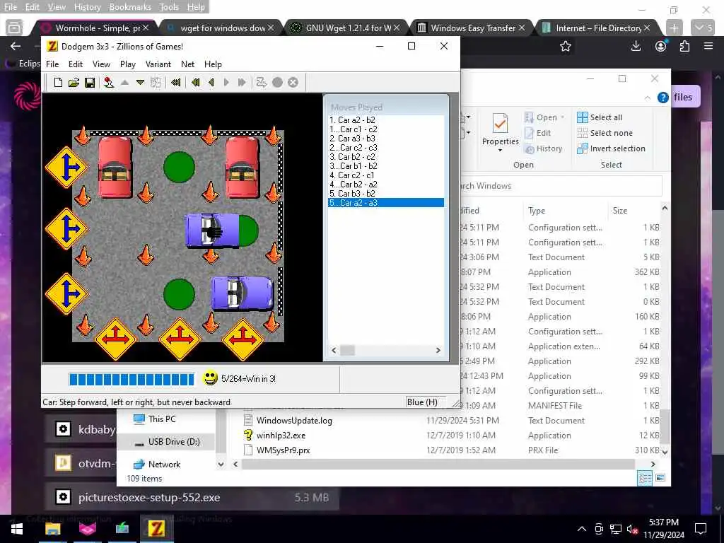Click the green dot in top middle square
Viewport: 724px width, 543px height.
point(179,167)
